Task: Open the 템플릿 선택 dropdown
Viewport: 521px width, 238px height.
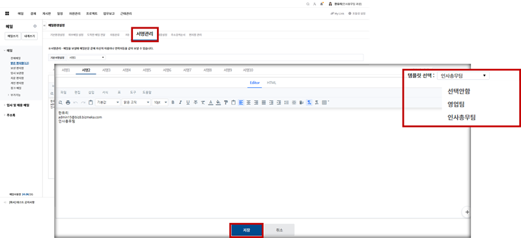Action: pos(463,75)
